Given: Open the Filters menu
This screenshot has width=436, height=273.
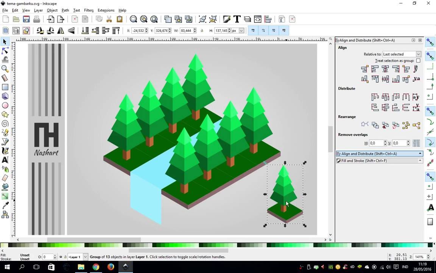Looking at the screenshot, I should pos(89,10).
